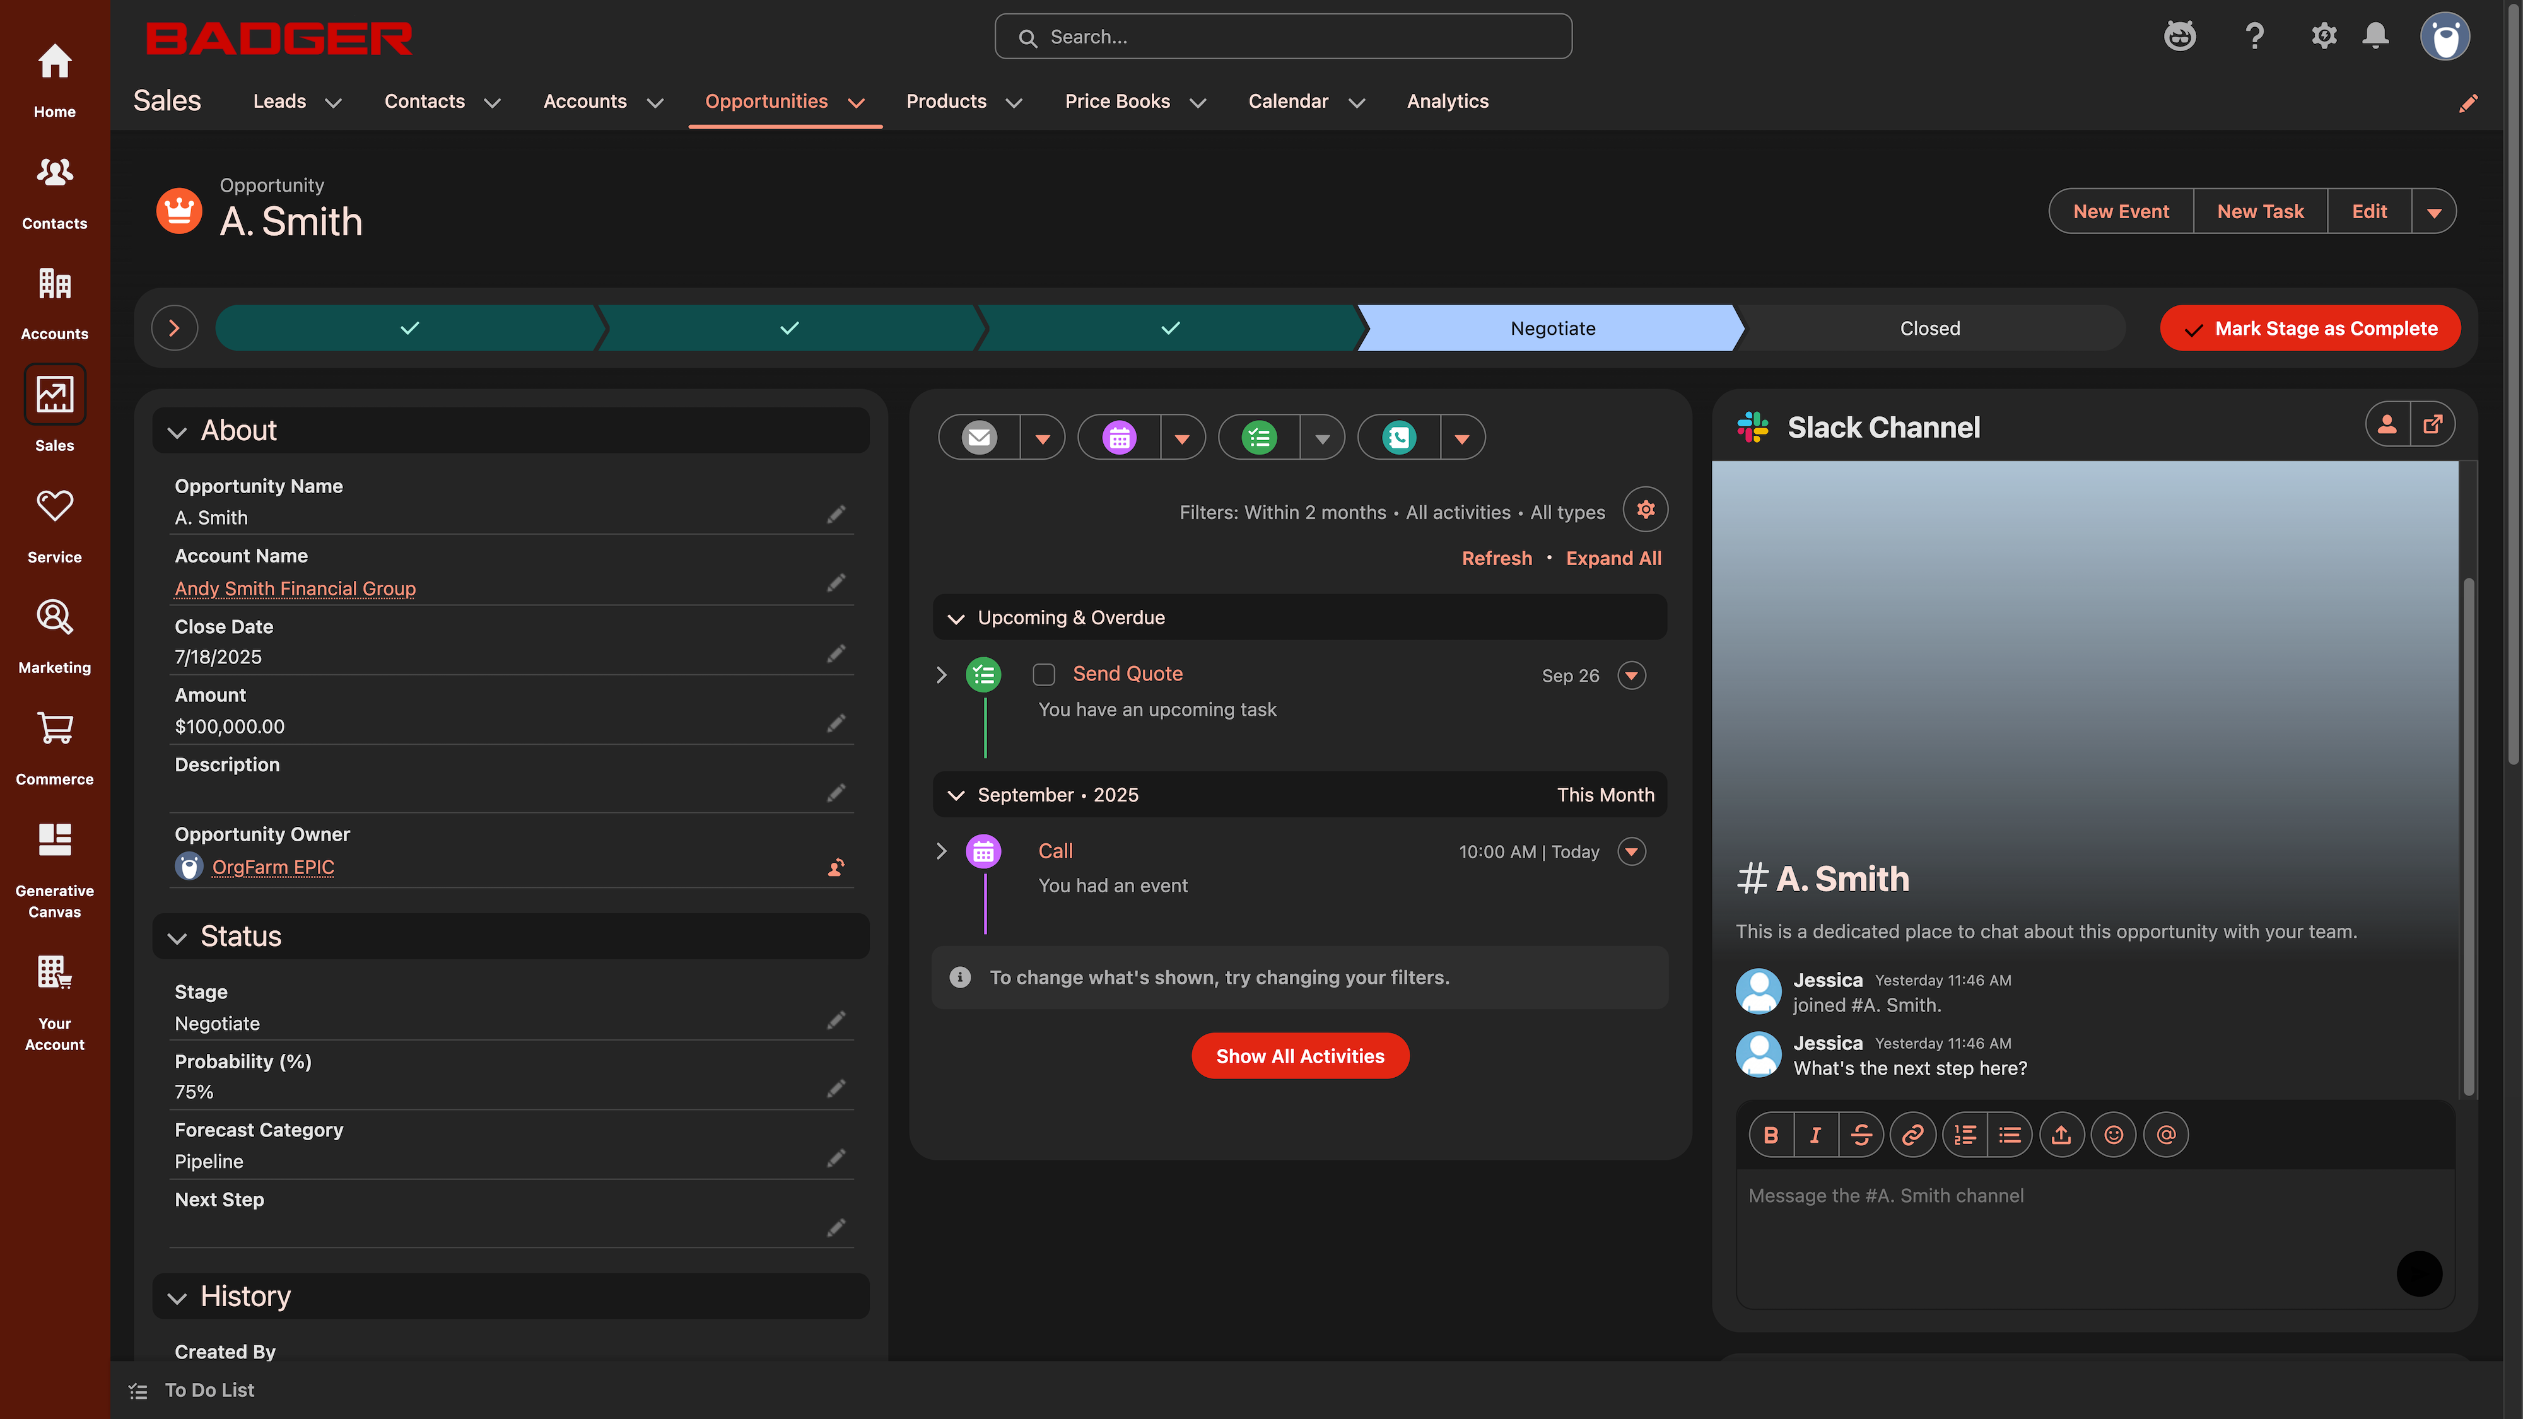The height and width of the screenshot is (1419, 2523).
Task: Open the Analytics tab
Action: click(1446, 101)
